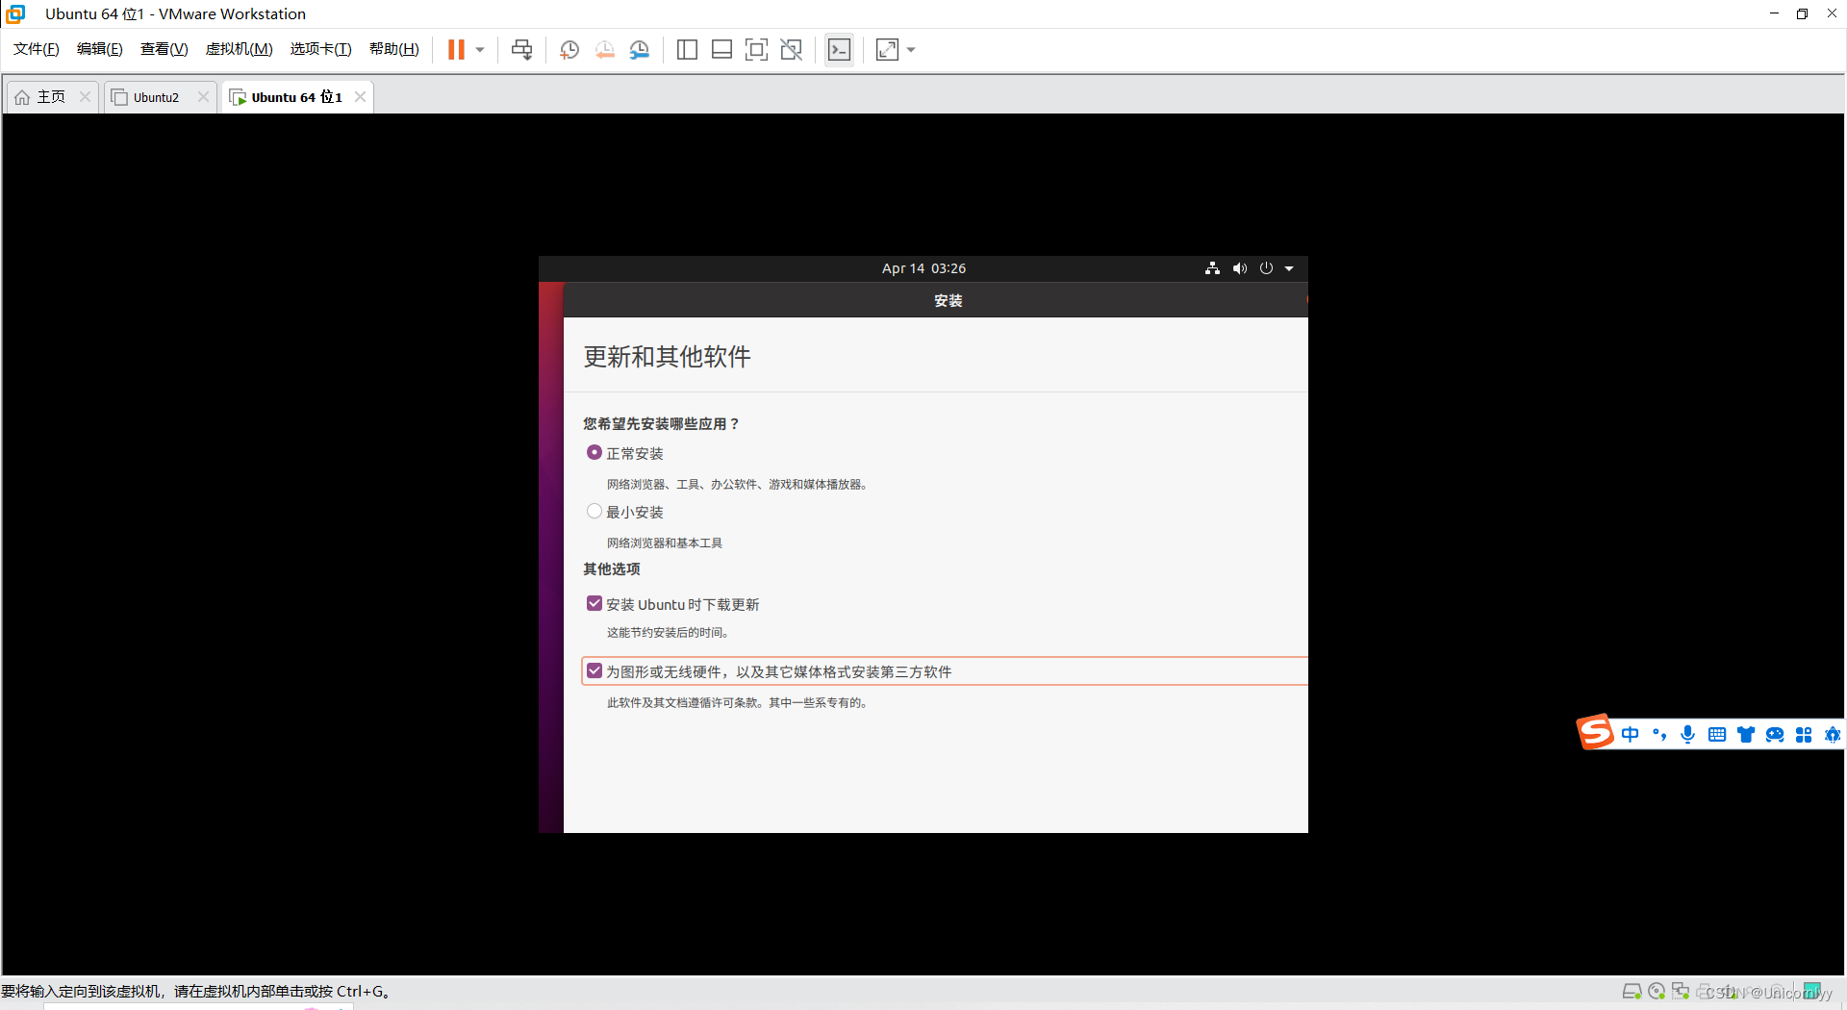Open the Sogou soft keyboard icon
Screen dimensions: 1847x1010
(1717, 735)
